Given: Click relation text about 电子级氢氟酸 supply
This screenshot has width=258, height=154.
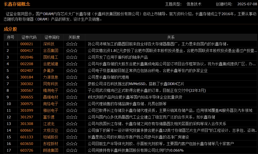Looking at the screenshot, I should 148,70.
